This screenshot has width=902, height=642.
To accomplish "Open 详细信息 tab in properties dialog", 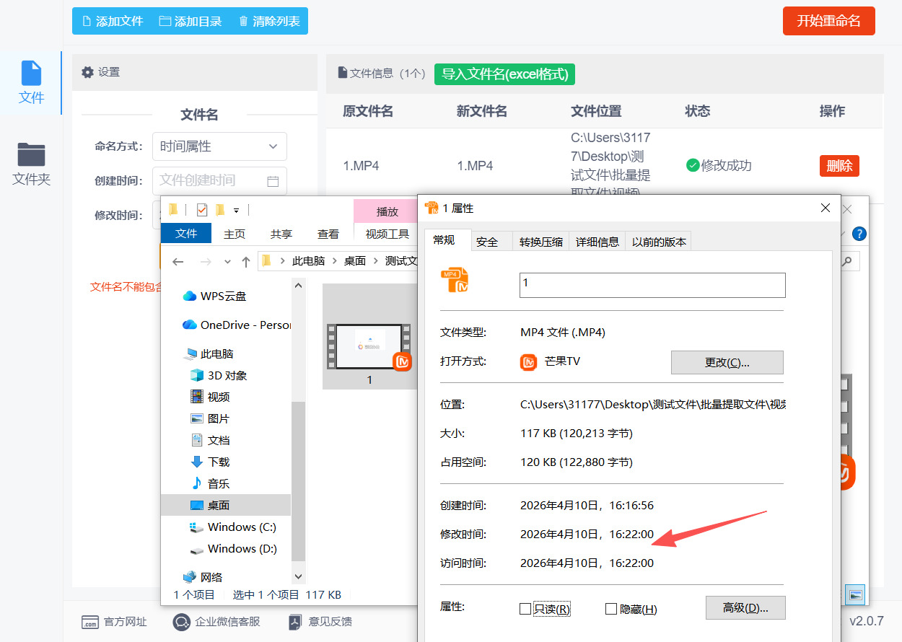I will point(597,242).
